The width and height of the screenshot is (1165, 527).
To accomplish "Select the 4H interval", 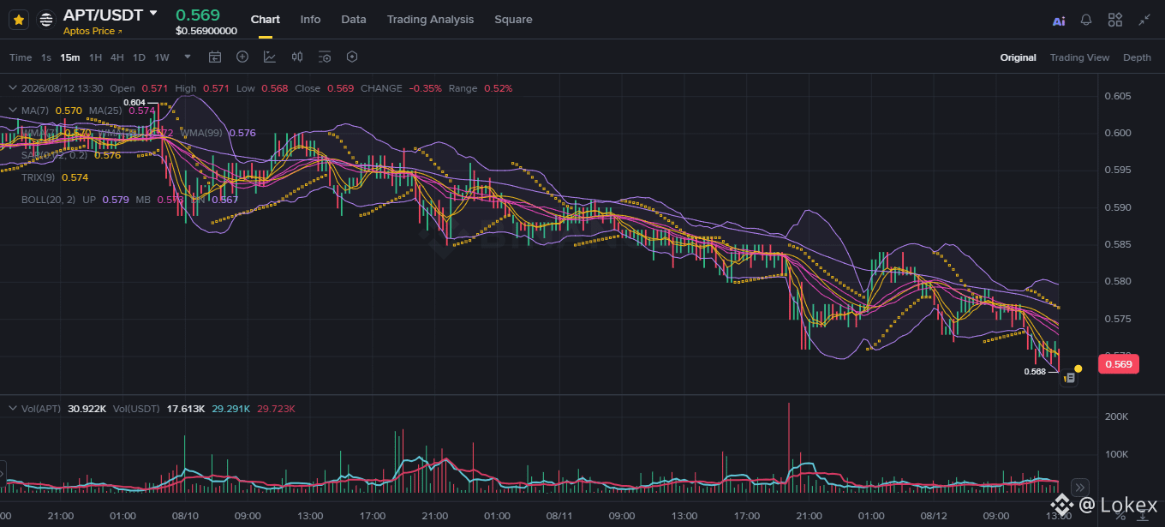I will (x=116, y=57).
